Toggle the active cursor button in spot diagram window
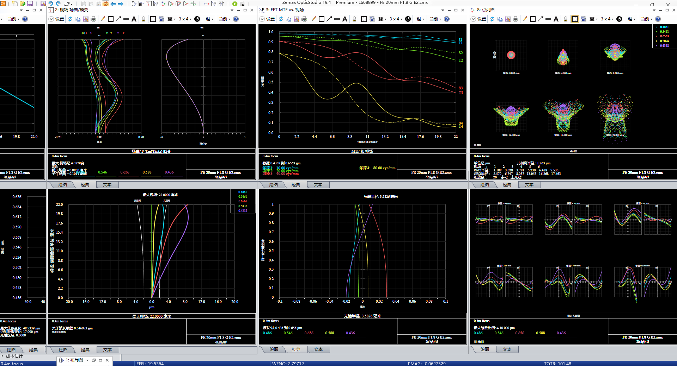Screen dimensions: 677x366 575,19
